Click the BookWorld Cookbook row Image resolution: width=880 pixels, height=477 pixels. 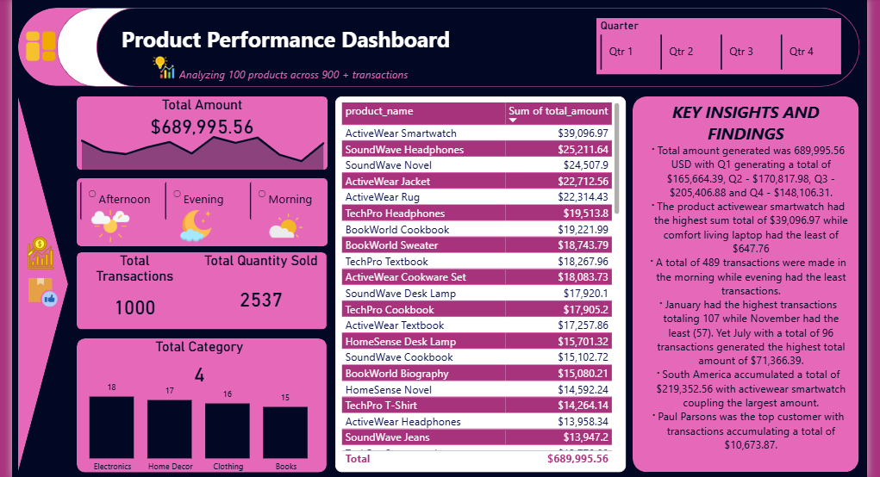pos(477,229)
